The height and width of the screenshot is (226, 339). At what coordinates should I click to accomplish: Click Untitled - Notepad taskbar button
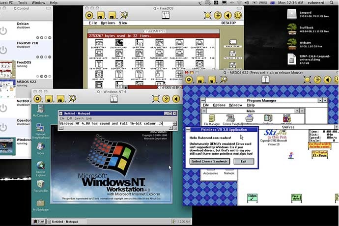pos(66,222)
